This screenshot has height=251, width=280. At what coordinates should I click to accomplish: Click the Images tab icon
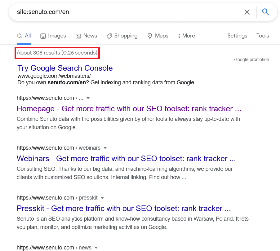(x=43, y=36)
